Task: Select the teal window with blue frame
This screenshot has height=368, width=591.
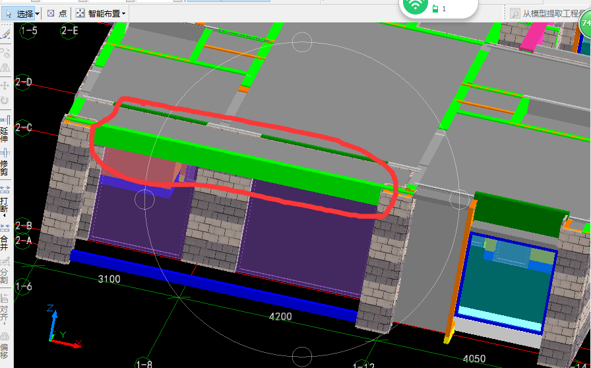Action: 505,283
